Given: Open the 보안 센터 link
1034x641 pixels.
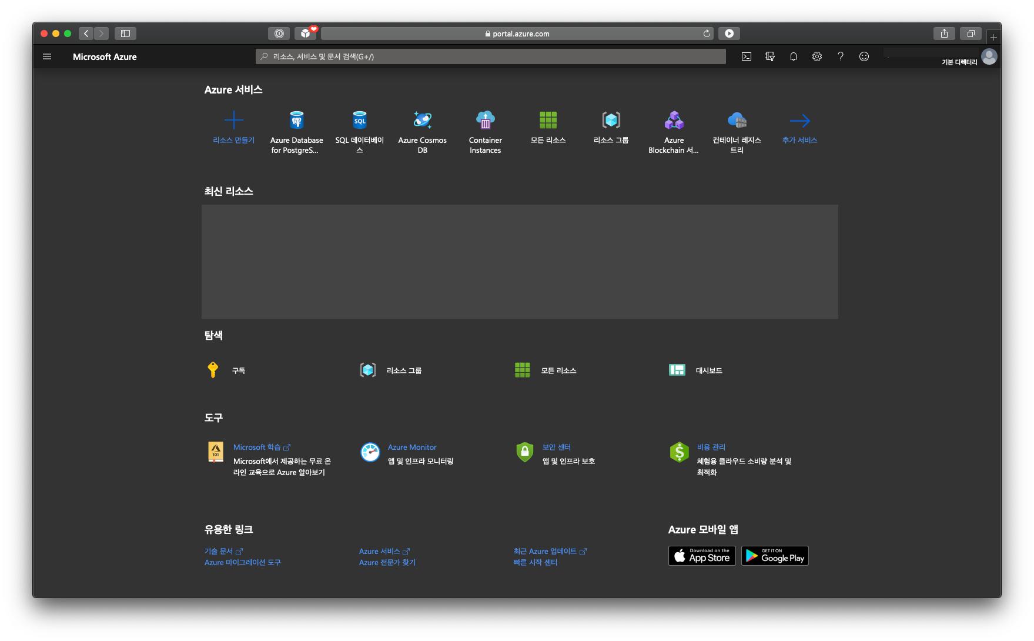Looking at the screenshot, I should click(x=557, y=448).
